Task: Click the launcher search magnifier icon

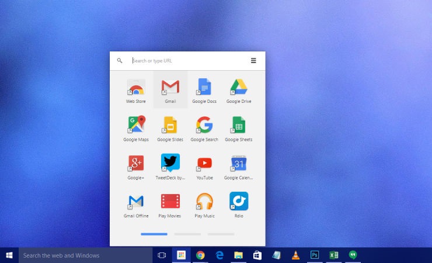Action: pyautogui.click(x=120, y=60)
